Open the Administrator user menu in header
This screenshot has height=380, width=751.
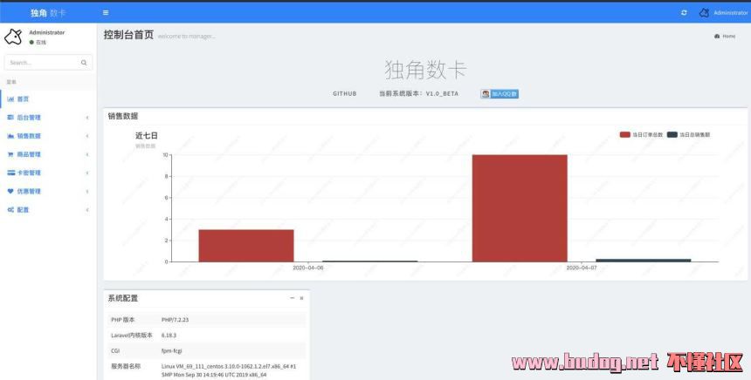click(730, 12)
